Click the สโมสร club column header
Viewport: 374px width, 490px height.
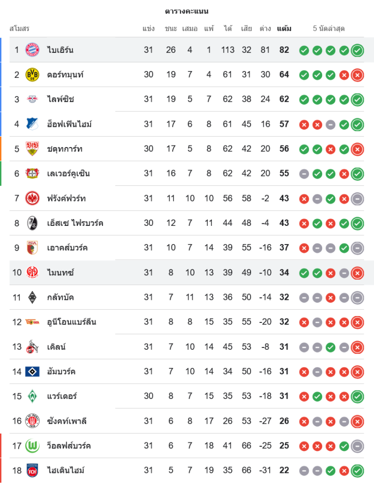click(20, 28)
